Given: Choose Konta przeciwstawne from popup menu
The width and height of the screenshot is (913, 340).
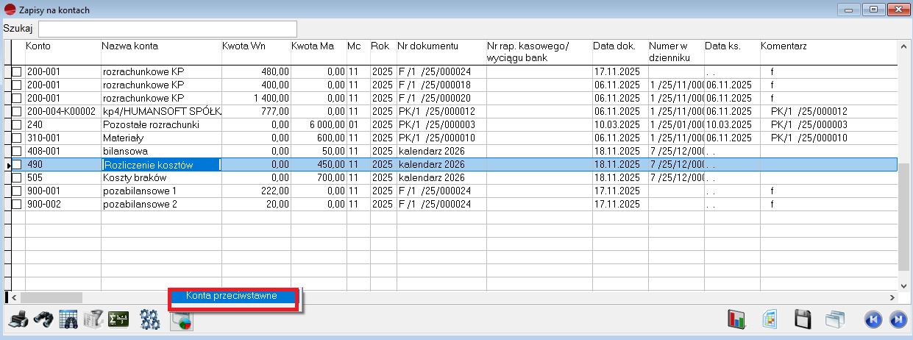Looking at the screenshot, I should pos(232,297).
